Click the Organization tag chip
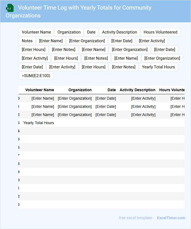 (69, 32)
